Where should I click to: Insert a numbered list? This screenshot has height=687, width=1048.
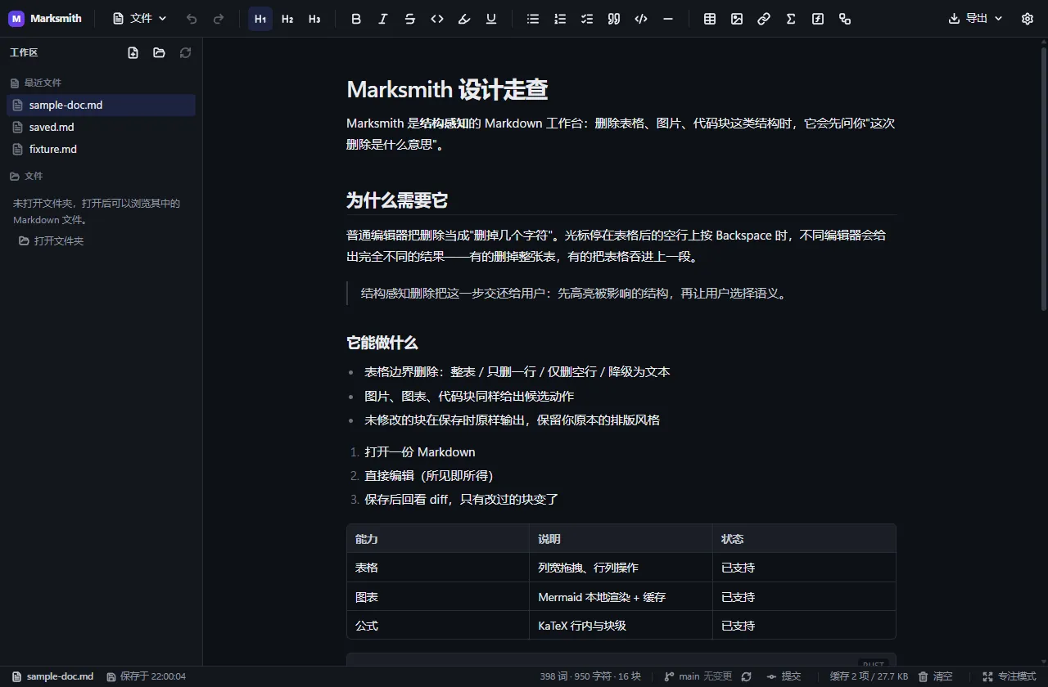coord(560,19)
